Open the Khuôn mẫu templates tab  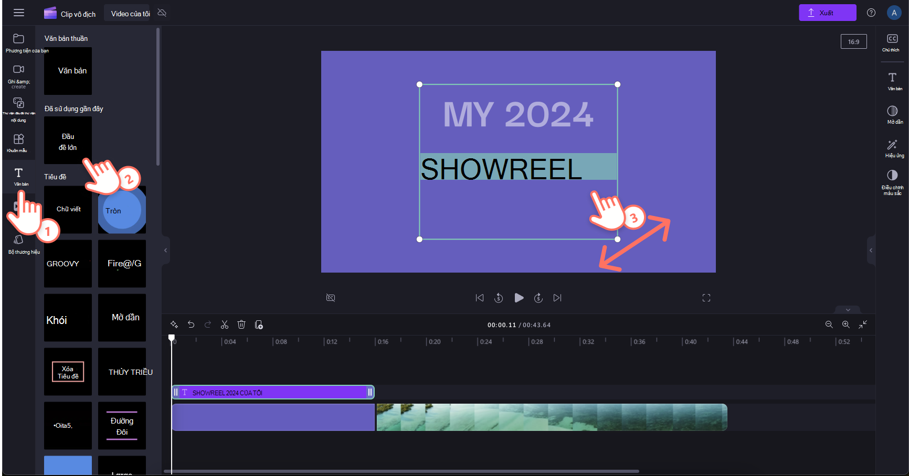coord(19,143)
